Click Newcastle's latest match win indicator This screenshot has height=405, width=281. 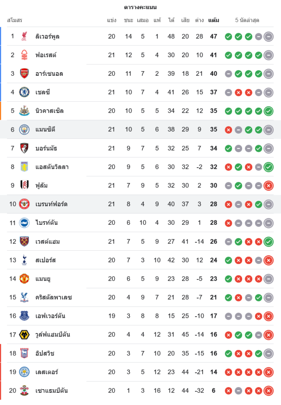[268, 111]
